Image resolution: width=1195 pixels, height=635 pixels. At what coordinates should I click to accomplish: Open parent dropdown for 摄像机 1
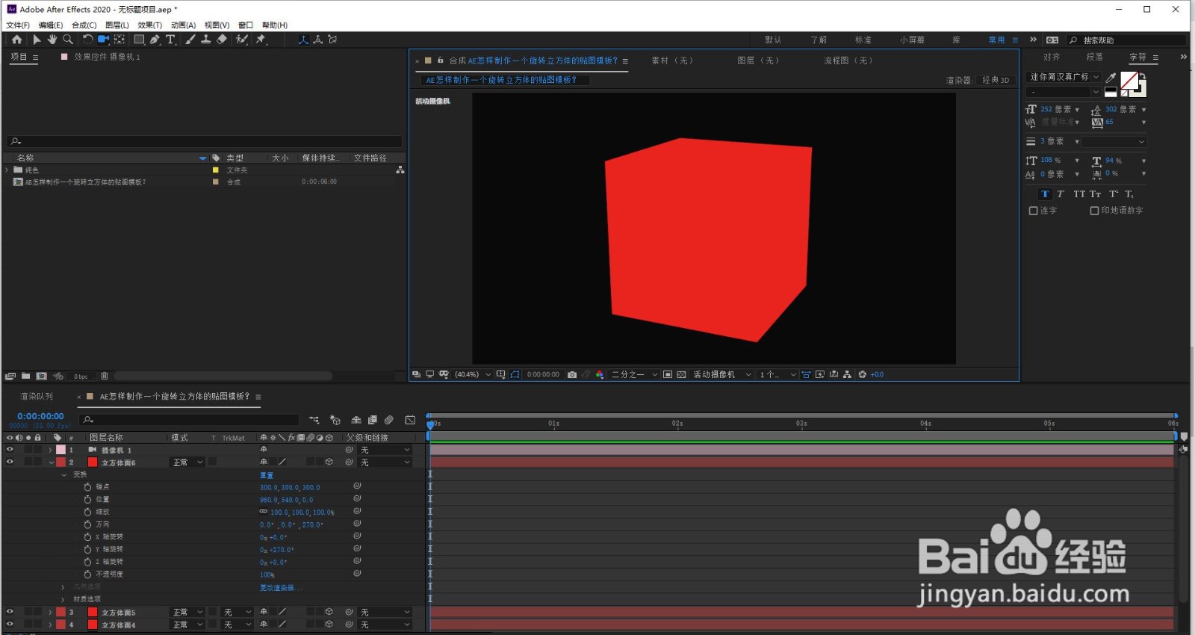tap(385, 450)
